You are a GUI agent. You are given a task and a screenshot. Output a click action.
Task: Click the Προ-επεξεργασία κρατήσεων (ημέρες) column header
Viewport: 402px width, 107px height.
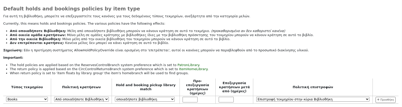(197, 87)
